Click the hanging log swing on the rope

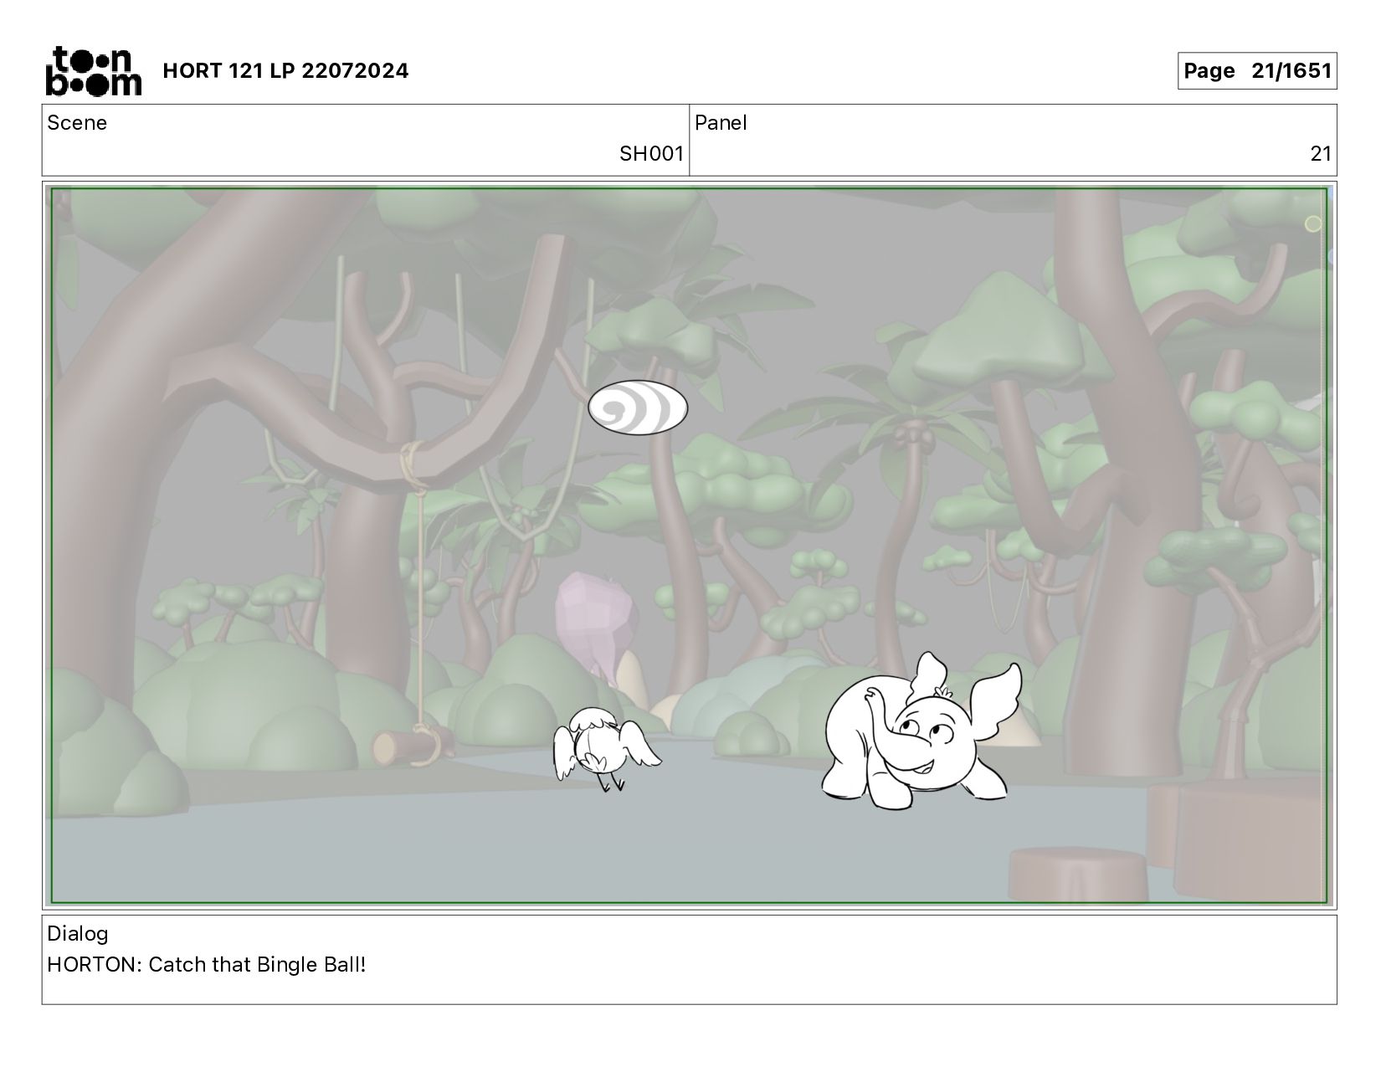click(x=413, y=745)
